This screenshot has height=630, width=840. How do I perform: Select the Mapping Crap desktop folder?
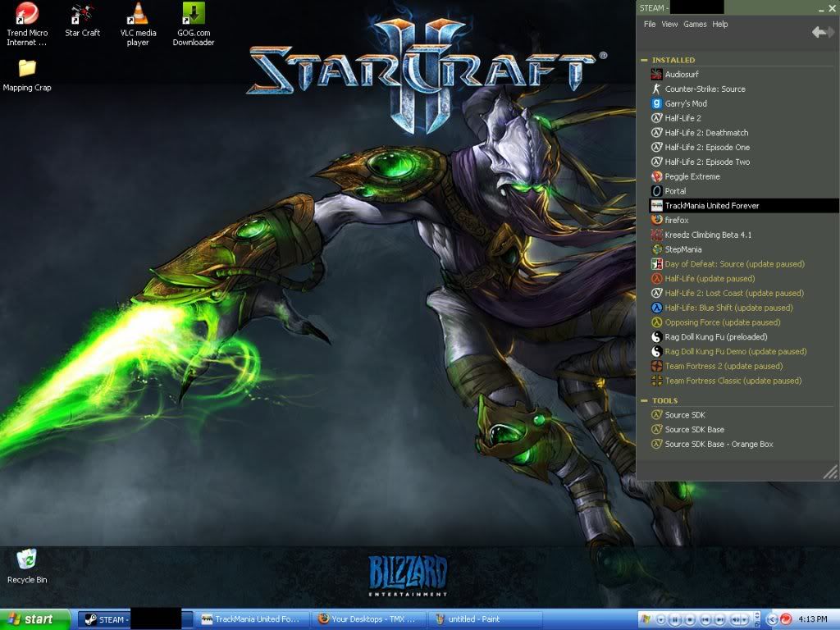click(x=27, y=75)
